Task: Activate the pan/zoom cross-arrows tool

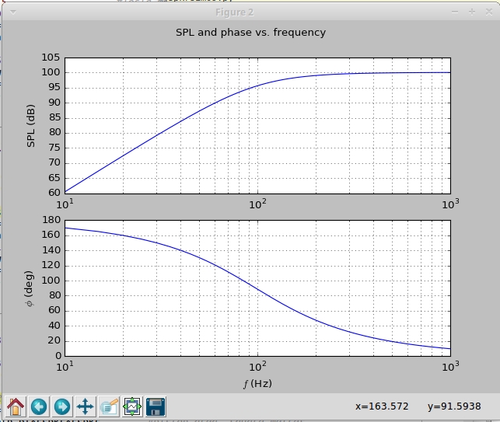Action: [x=86, y=406]
